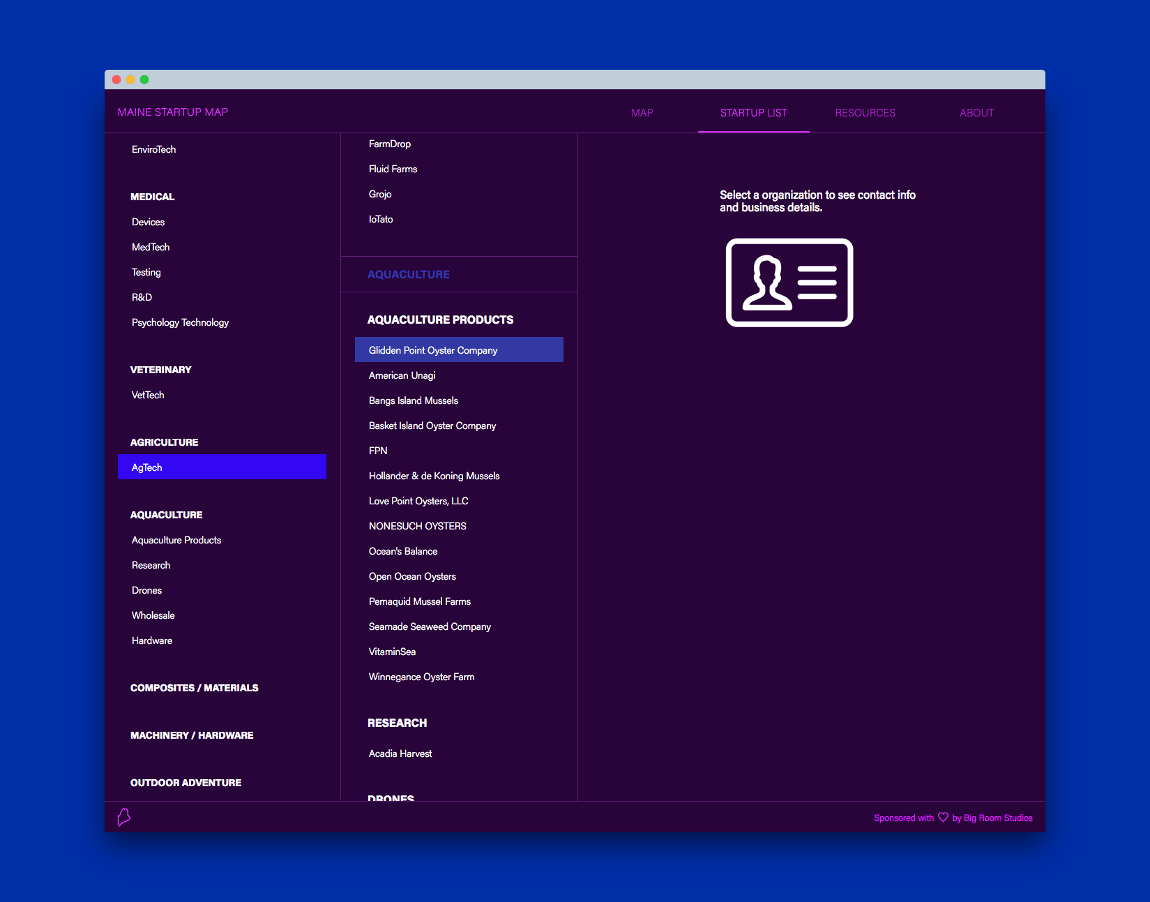
Task: Select the Drones category in the sidebar
Action: click(146, 590)
